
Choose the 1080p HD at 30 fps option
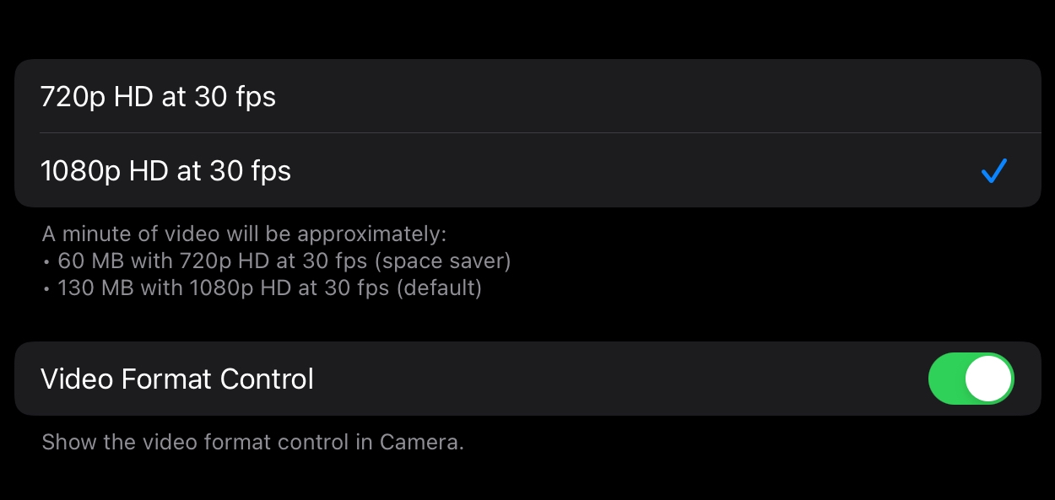(x=166, y=171)
